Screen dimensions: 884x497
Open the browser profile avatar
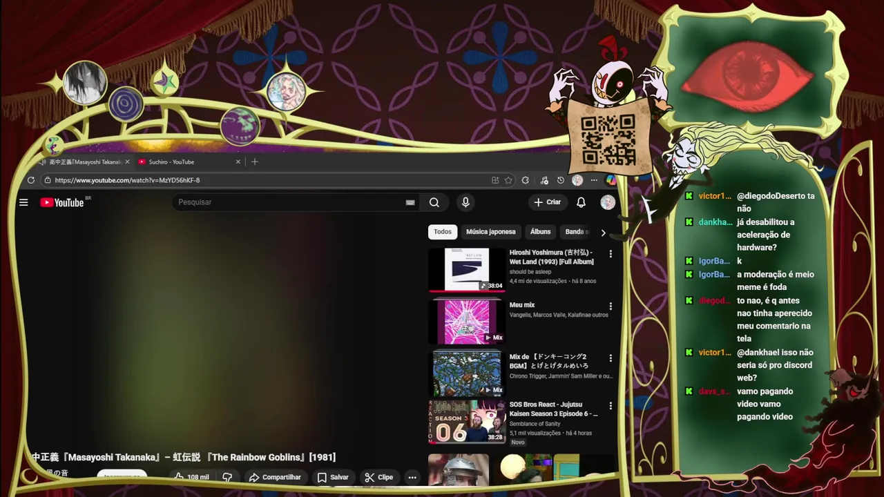[577, 180]
